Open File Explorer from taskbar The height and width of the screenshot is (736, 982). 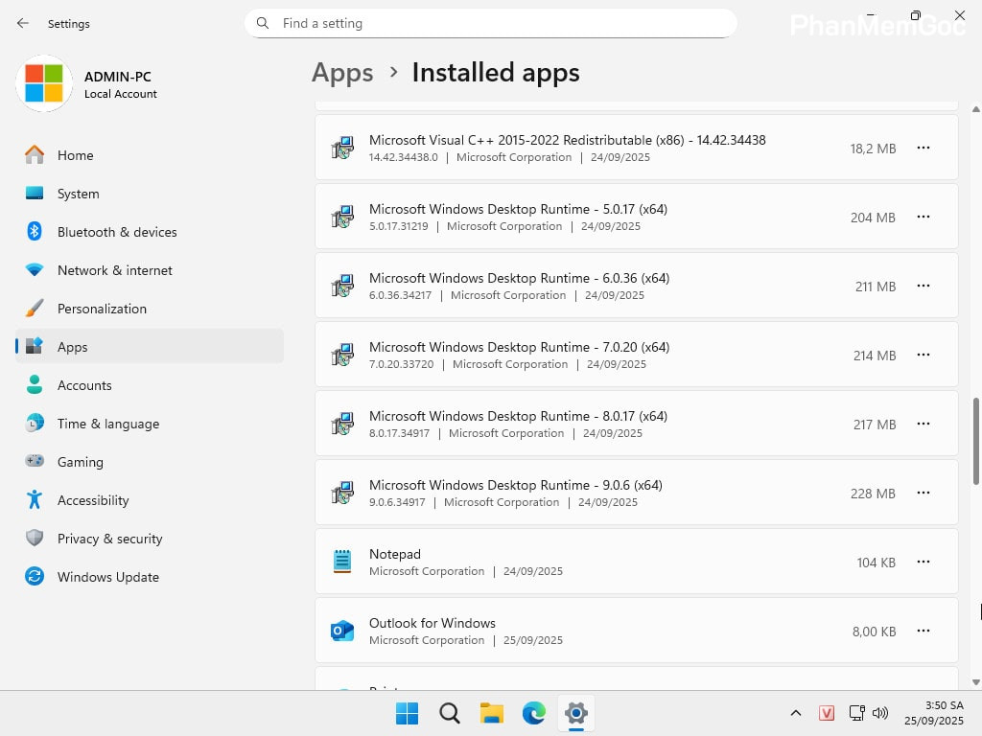pyautogui.click(x=492, y=713)
